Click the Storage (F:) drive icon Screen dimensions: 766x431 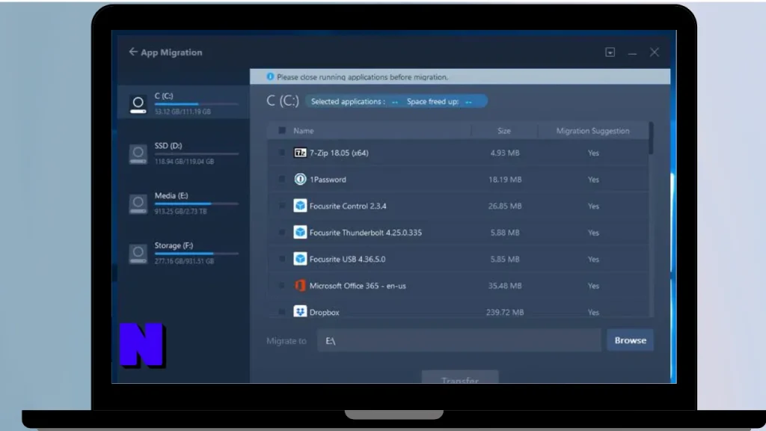[138, 254]
